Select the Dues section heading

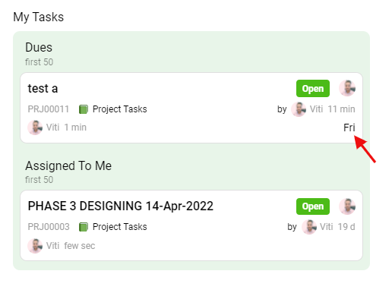pos(39,47)
